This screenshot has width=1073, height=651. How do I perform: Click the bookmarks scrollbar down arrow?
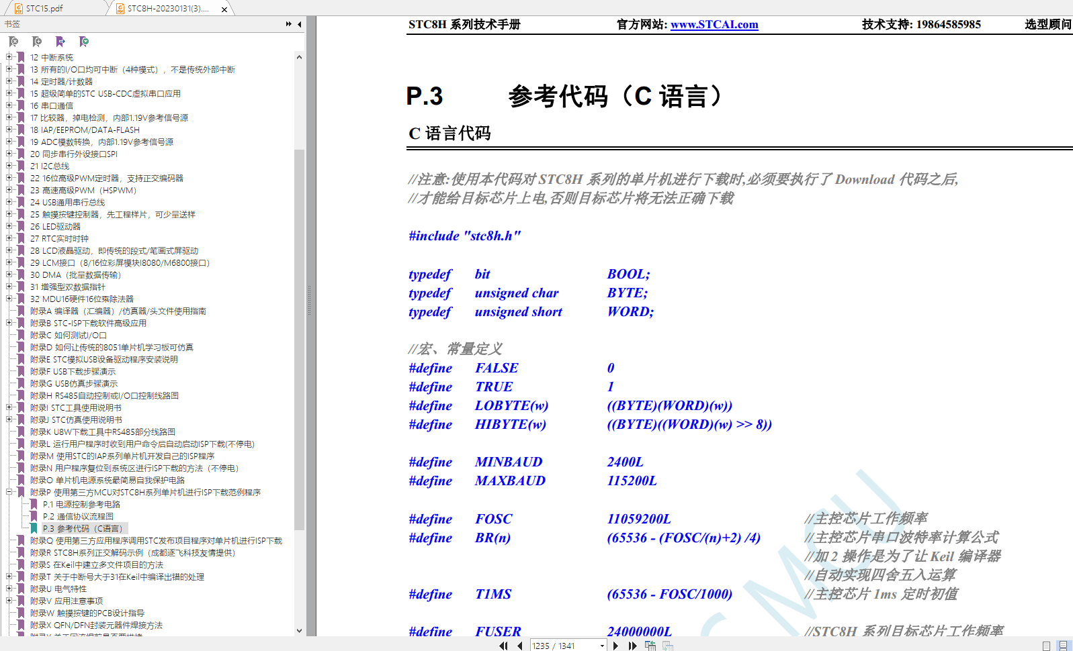(299, 631)
